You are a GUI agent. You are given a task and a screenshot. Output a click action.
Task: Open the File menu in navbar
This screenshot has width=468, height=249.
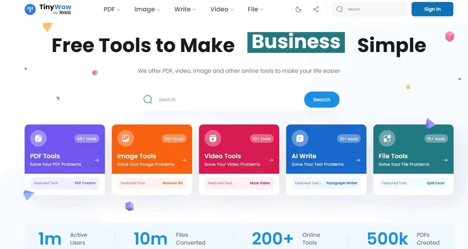[x=255, y=9]
